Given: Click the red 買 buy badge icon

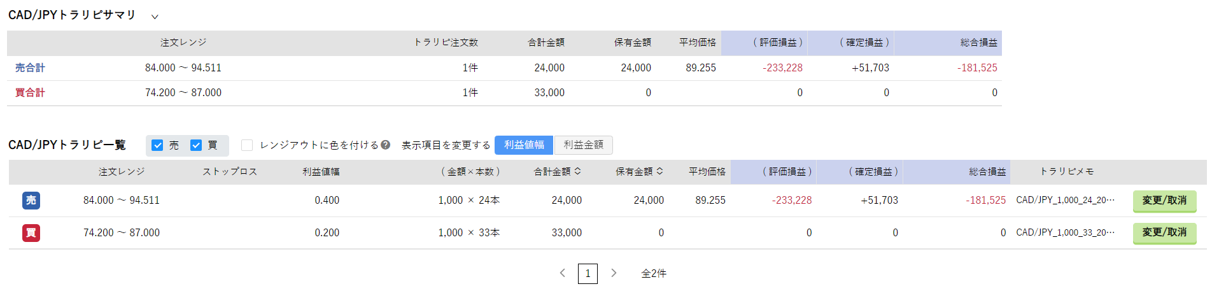Looking at the screenshot, I should coord(31,233).
